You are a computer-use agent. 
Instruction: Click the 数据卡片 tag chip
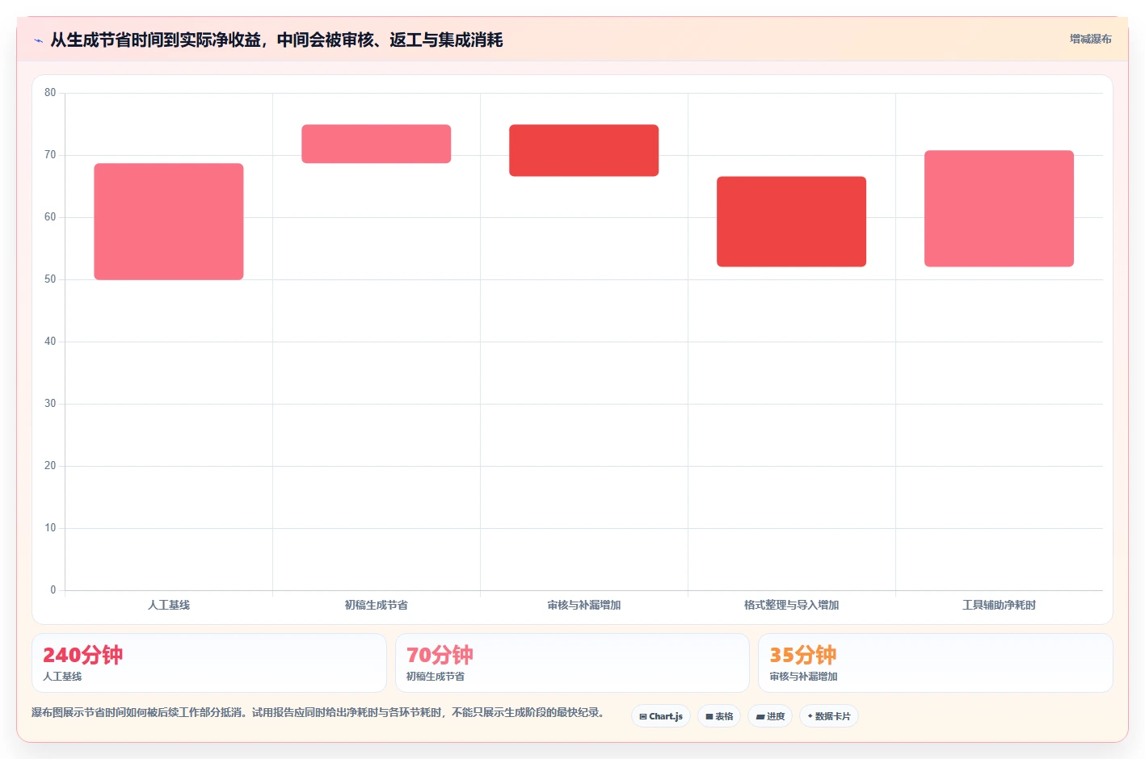tap(829, 716)
